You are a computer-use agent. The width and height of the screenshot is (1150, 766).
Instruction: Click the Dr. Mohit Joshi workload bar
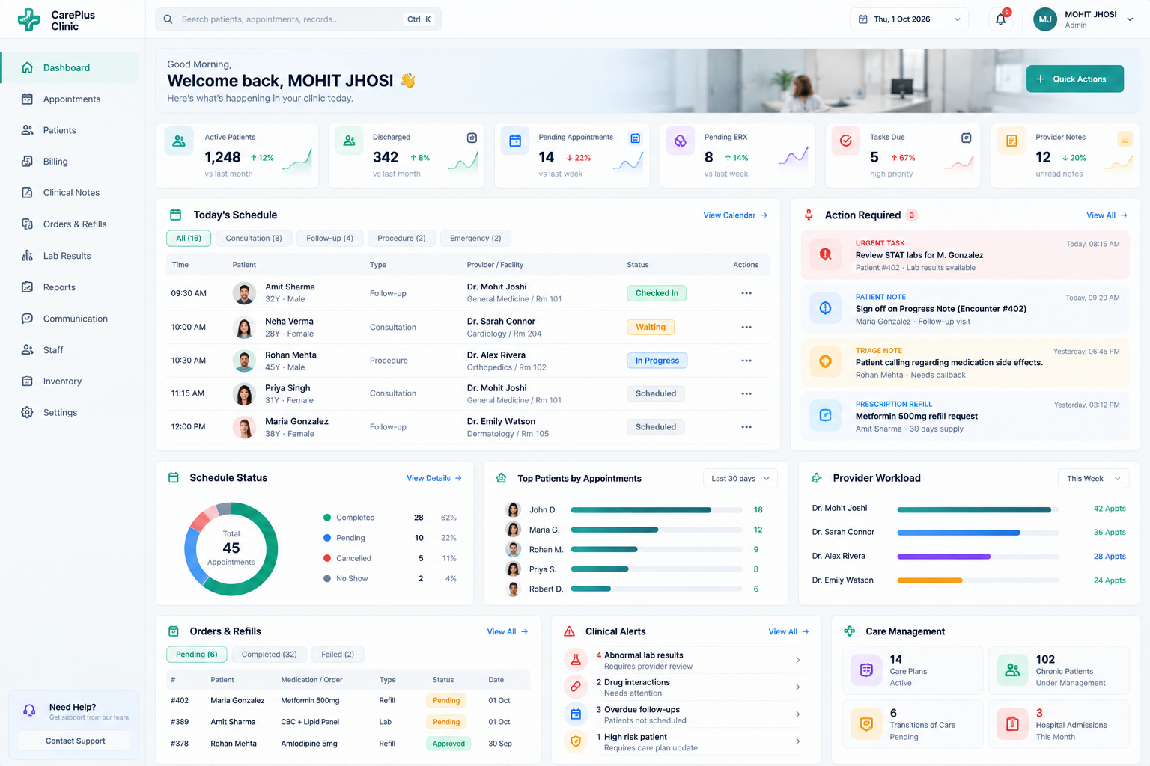coord(978,509)
